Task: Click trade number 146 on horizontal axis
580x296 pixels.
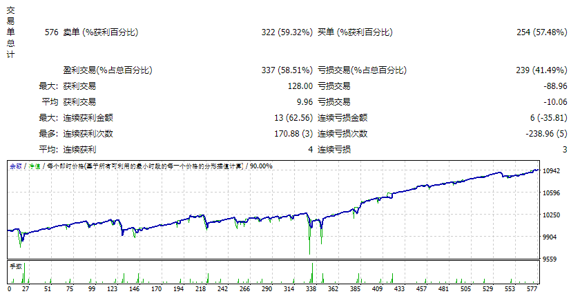Action: click(134, 289)
